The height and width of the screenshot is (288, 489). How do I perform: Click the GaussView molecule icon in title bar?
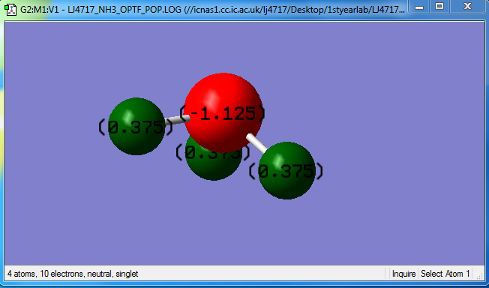pos(10,10)
